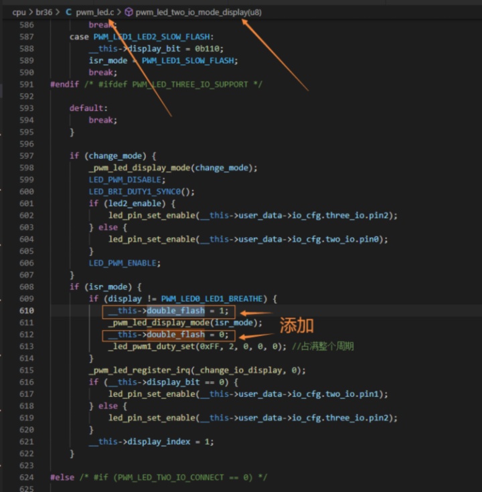Click _pwm_led_display_mode(isr_mode) call

[x=185, y=323]
